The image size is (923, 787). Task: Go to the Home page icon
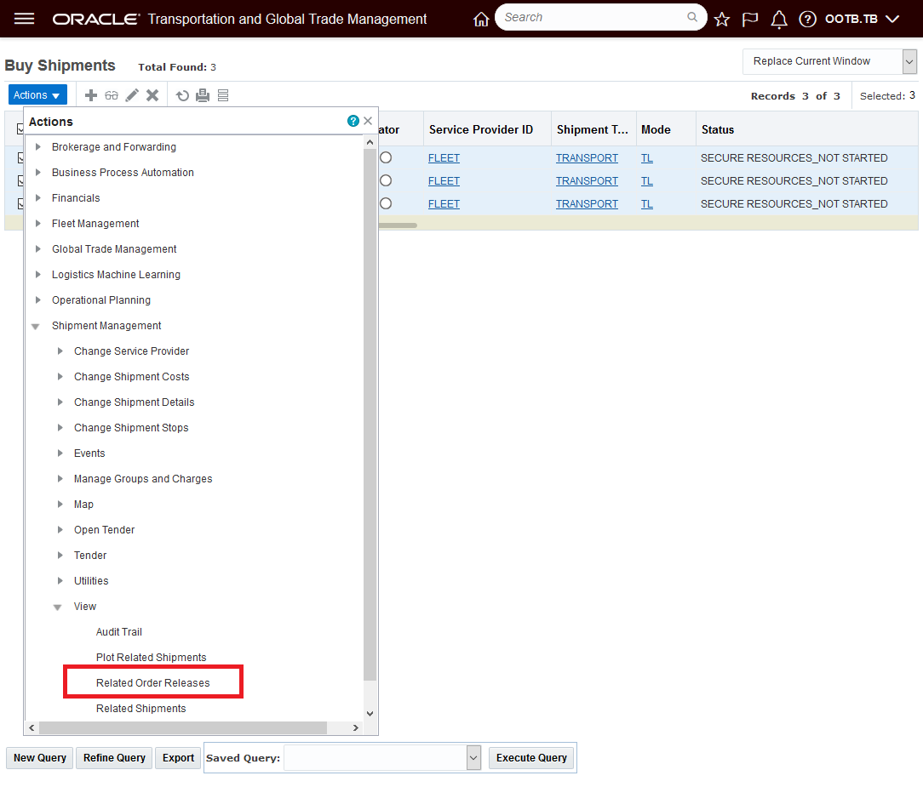(481, 20)
